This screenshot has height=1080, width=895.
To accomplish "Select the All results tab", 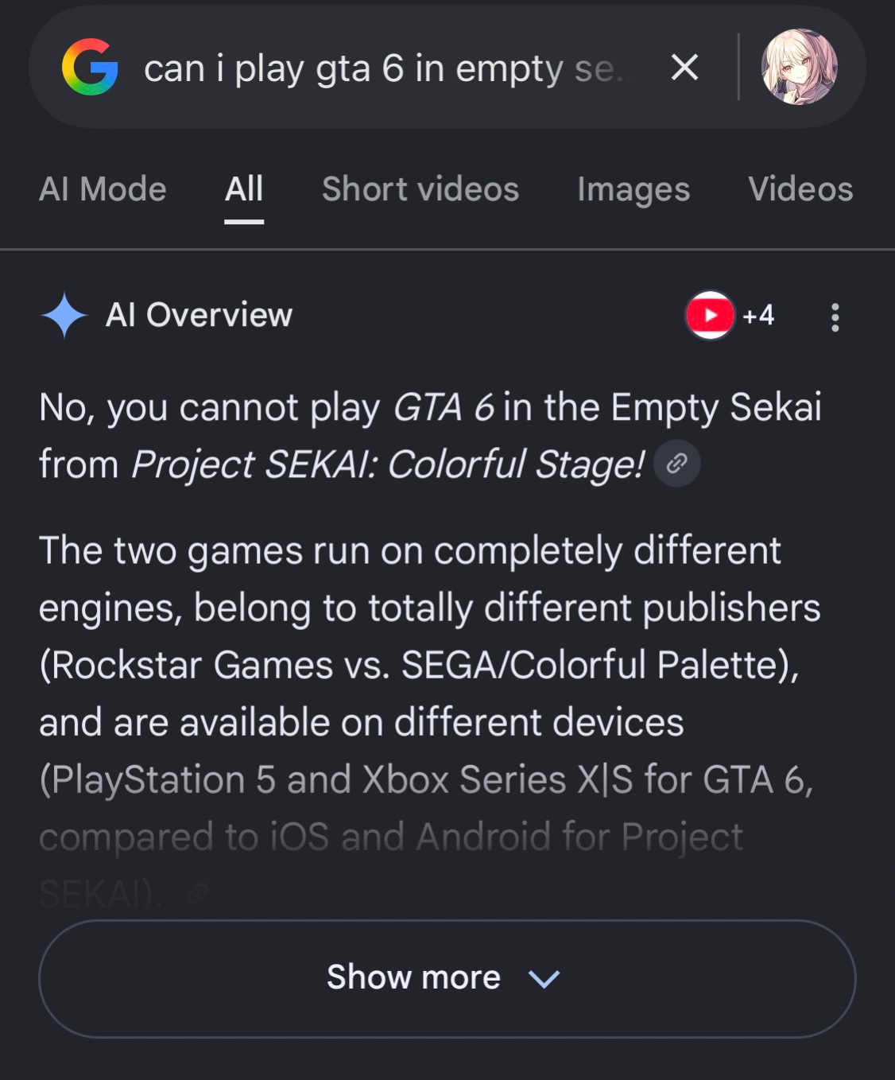I will click(244, 189).
